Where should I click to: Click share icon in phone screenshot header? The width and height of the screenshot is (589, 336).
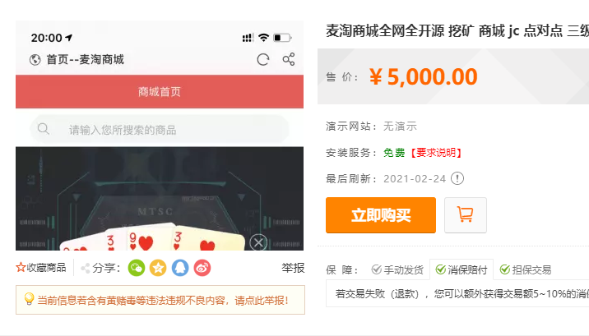click(x=289, y=59)
